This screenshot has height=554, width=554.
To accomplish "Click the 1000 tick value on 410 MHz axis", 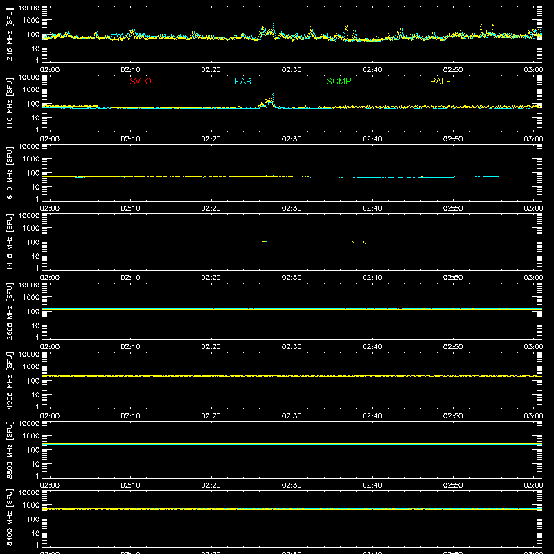I will coord(31,90).
